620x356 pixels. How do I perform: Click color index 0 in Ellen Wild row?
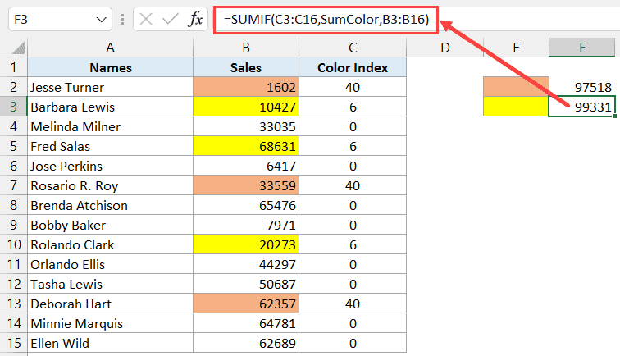pyautogui.click(x=353, y=343)
